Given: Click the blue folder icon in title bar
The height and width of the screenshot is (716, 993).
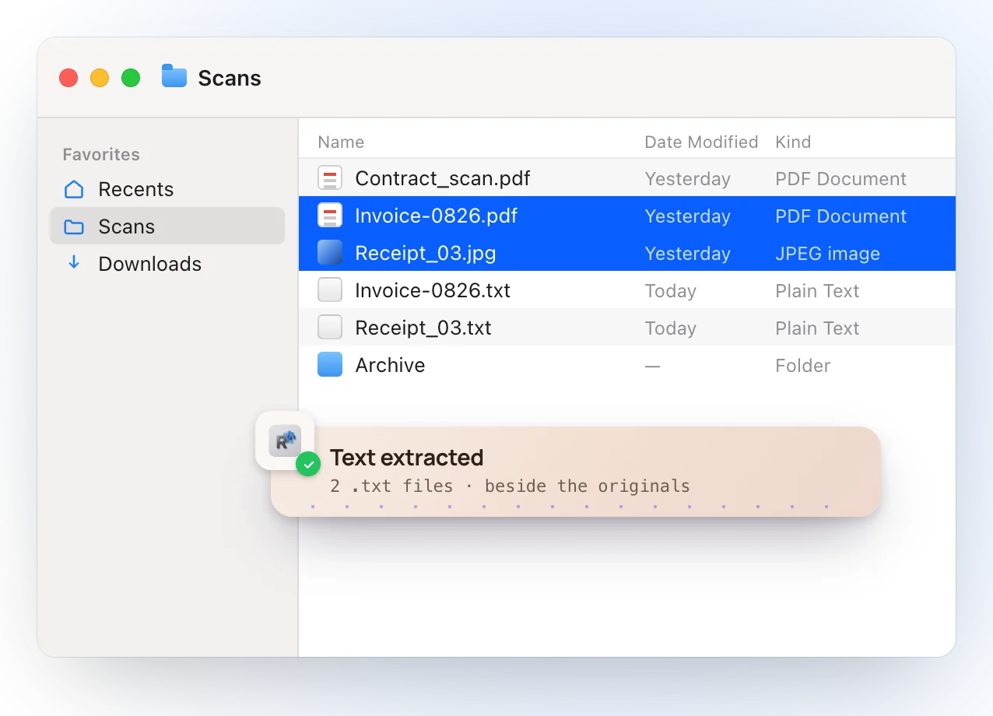Looking at the screenshot, I should [174, 76].
